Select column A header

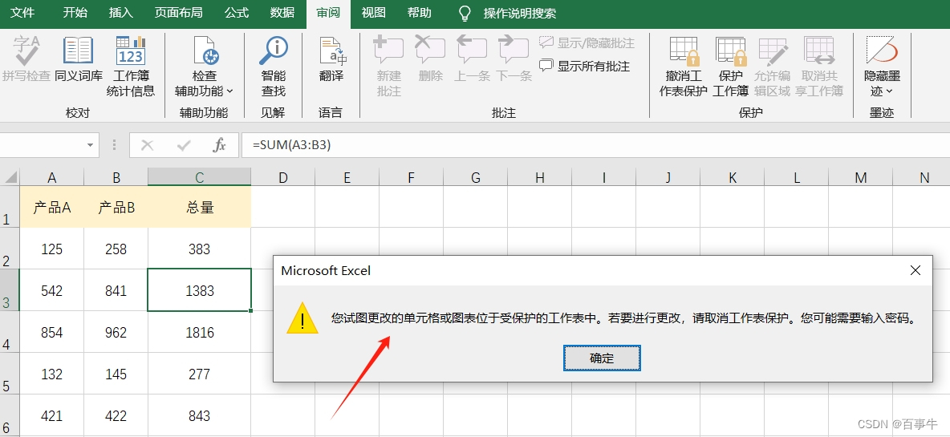(52, 177)
